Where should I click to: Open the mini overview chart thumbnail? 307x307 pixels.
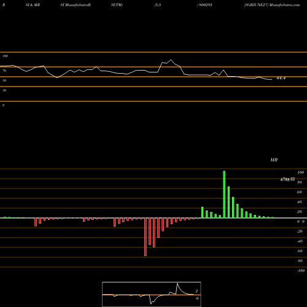(x=152, y=294)
